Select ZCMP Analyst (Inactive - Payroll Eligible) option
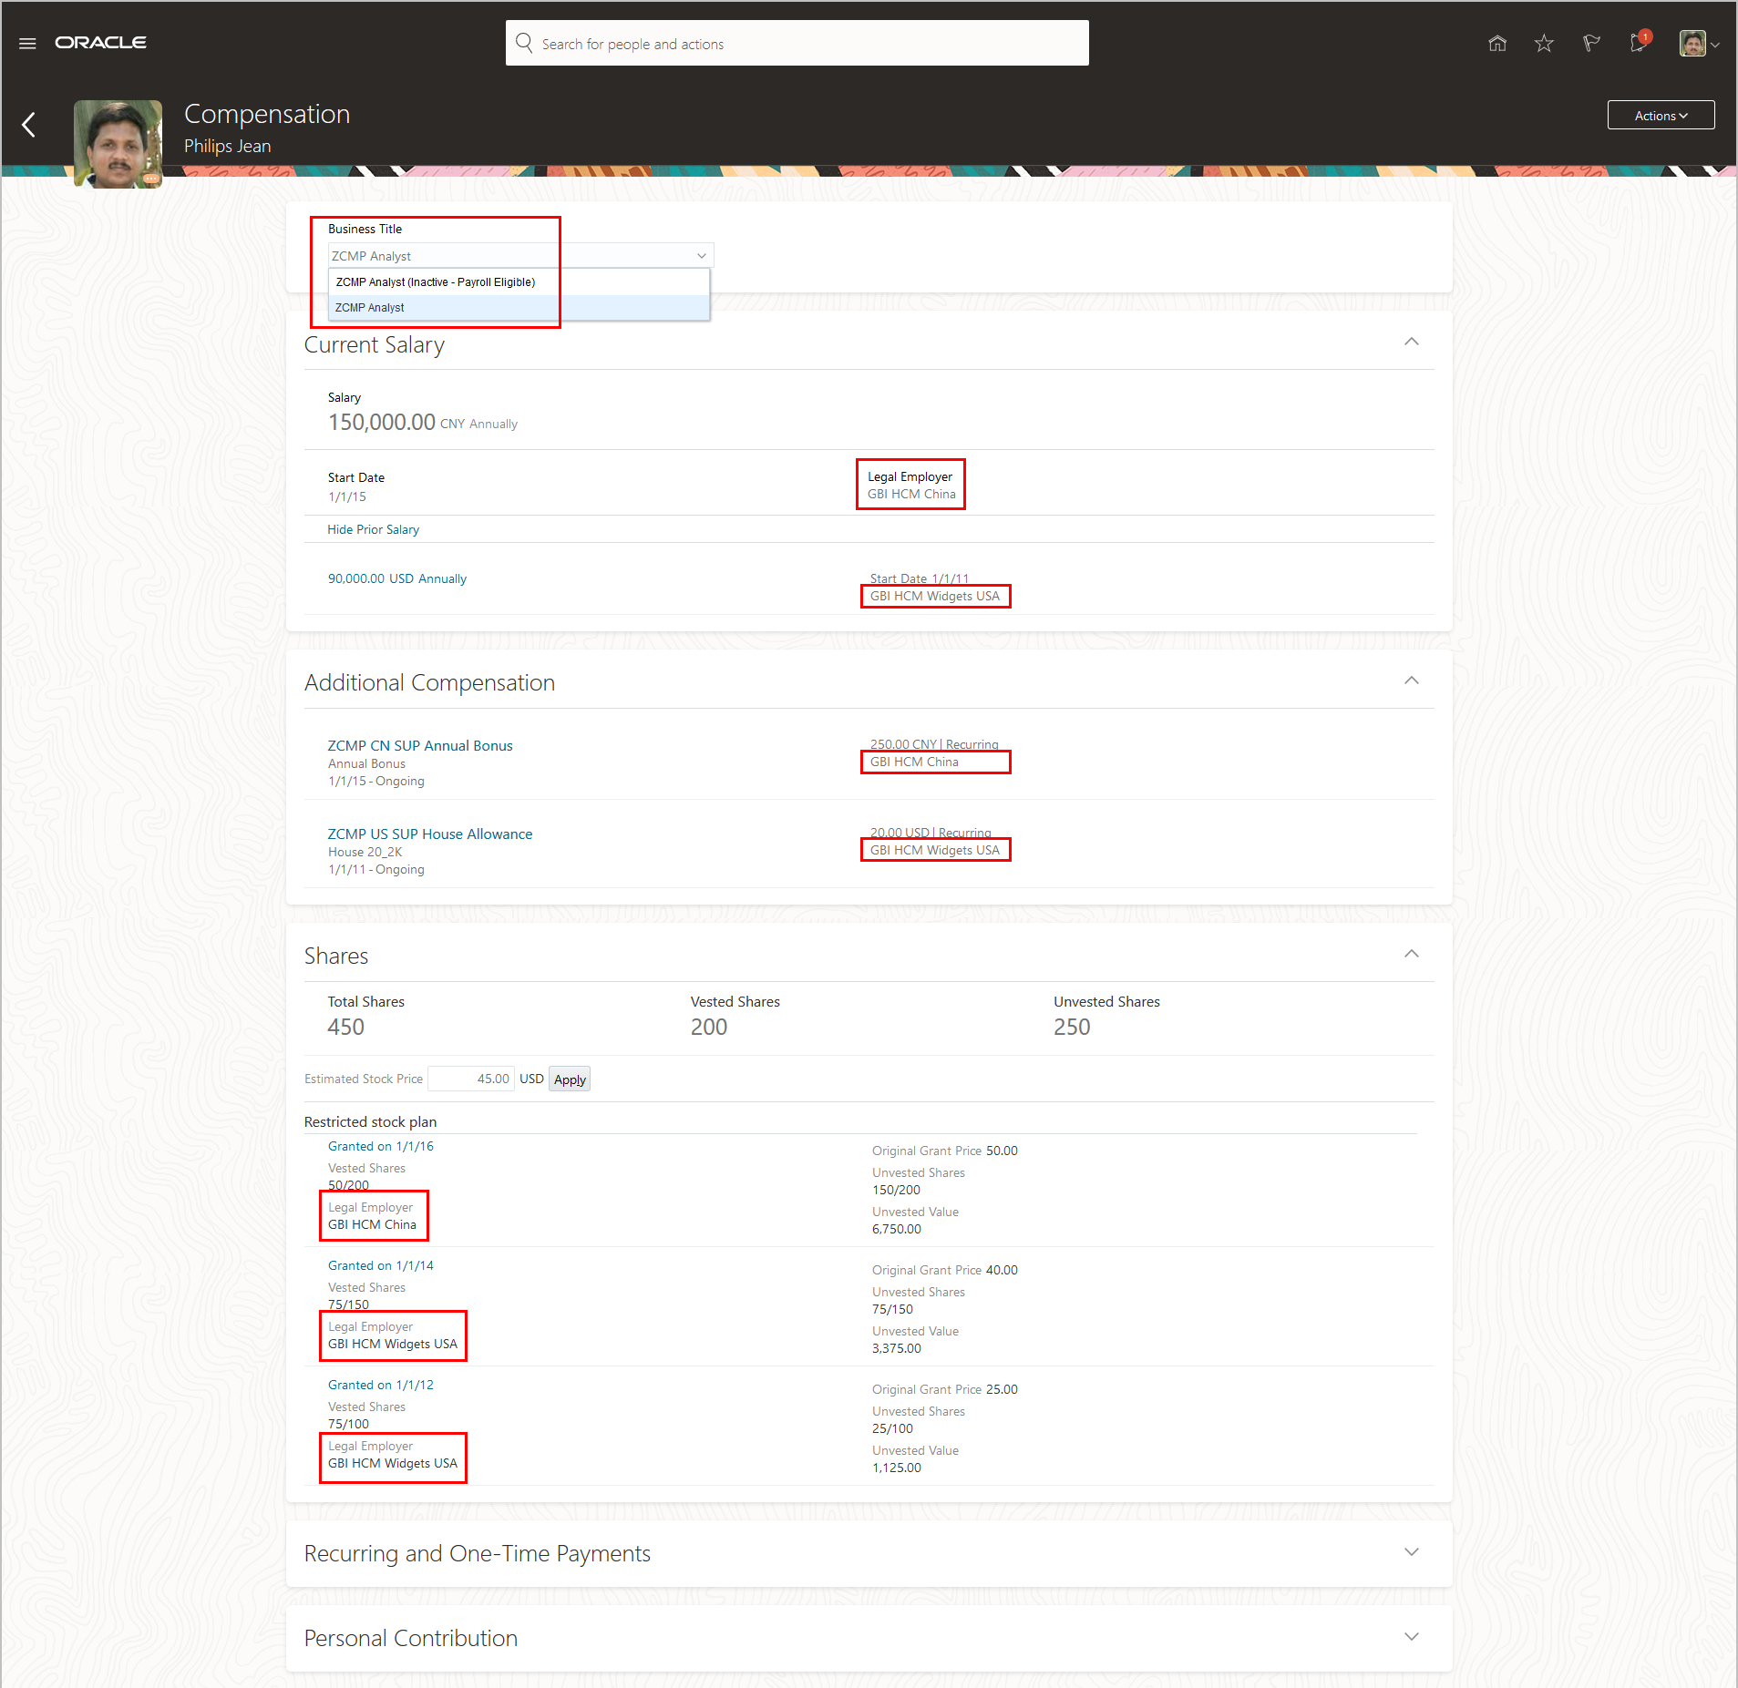Image resolution: width=1738 pixels, height=1688 pixels. (x=519, y=282)
